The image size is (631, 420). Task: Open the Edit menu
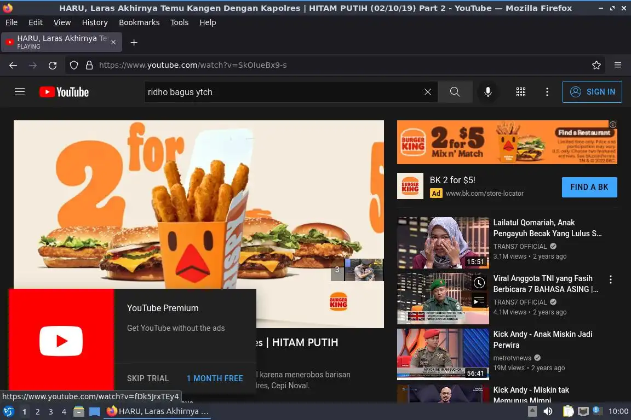[x=36, y=22]
